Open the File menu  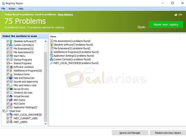(3, 9)
